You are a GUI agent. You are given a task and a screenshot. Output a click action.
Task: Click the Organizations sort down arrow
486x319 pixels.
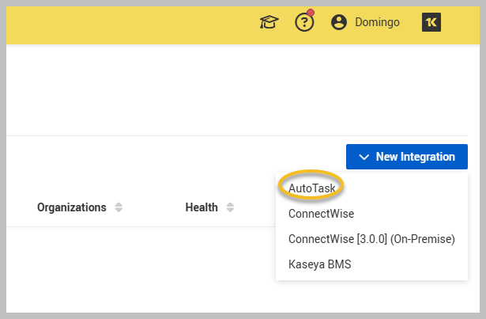(x=119, y=211)
